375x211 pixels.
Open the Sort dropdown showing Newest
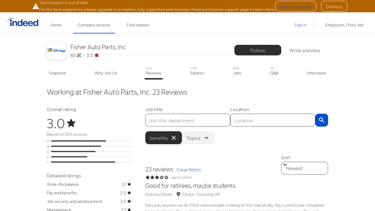(304, 168)
